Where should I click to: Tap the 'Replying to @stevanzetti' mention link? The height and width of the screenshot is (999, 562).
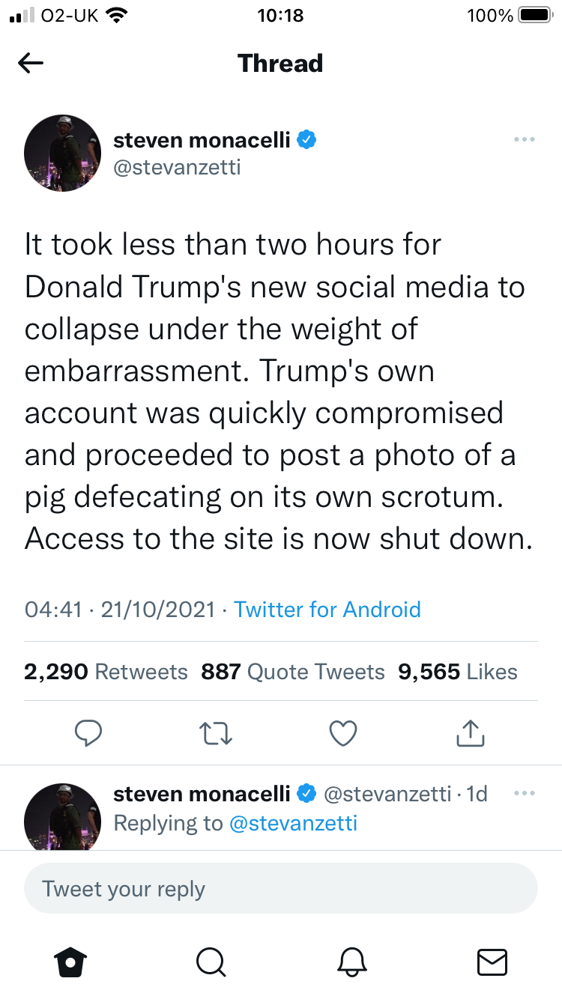pos(292,823)
